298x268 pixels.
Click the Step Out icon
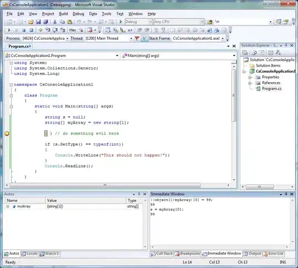(62, 30)
